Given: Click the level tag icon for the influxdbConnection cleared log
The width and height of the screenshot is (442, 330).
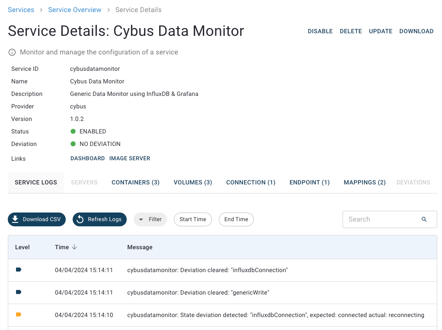Looking at the screenshot, I should (19, 270).
